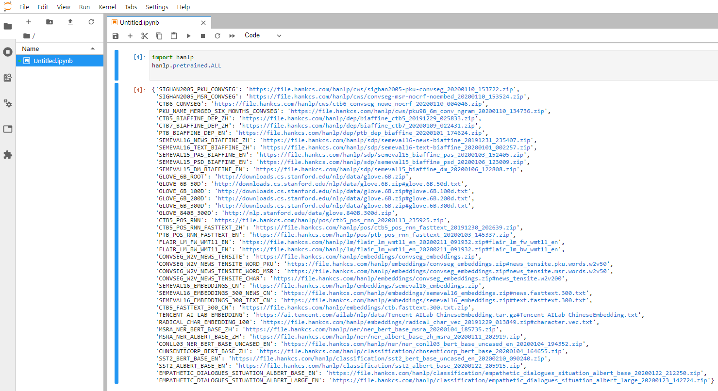The width and height of the screenshot is (718, 391).
Task: Open the File menu
Action: [24, 7]
